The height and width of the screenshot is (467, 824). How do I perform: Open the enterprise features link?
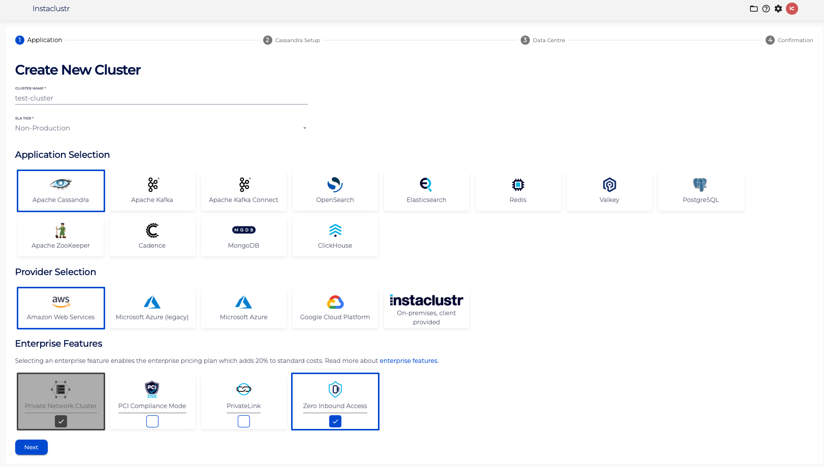click(x=408, y=361)
